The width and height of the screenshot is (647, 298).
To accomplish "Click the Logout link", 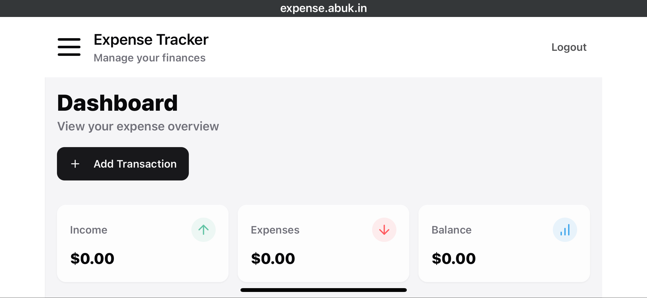I will 569,47.
